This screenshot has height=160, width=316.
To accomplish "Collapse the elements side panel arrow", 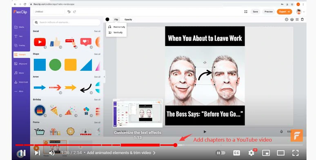I will click(x=104, y=77).
